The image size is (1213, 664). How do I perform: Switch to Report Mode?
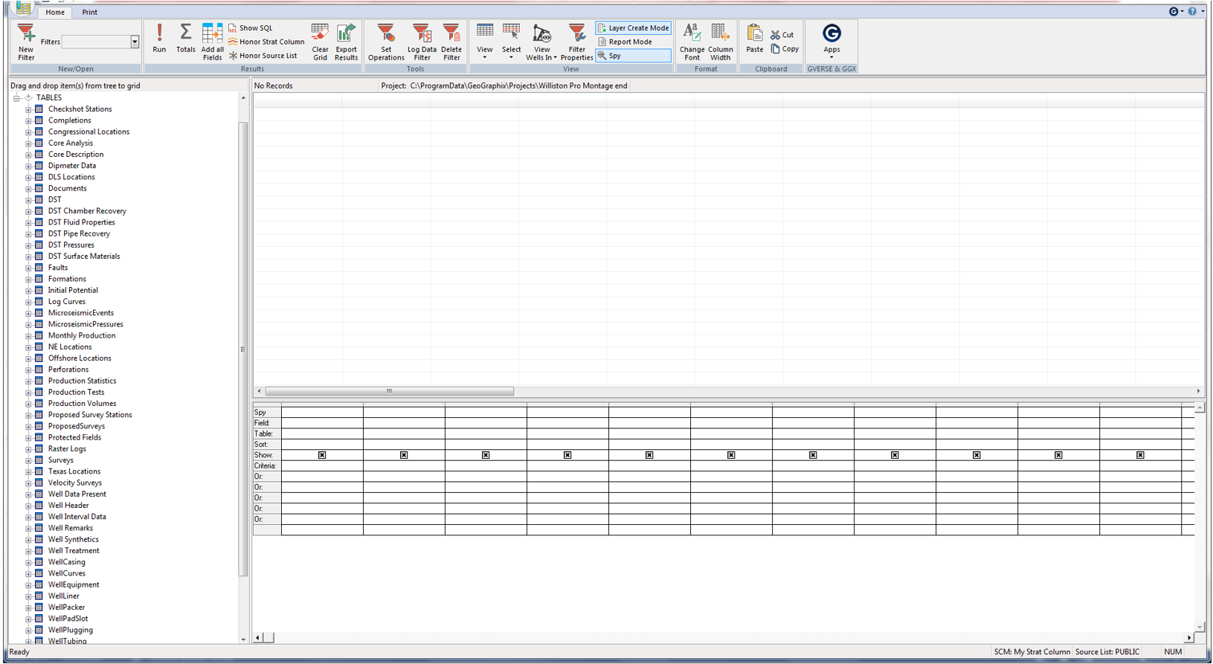625,42
